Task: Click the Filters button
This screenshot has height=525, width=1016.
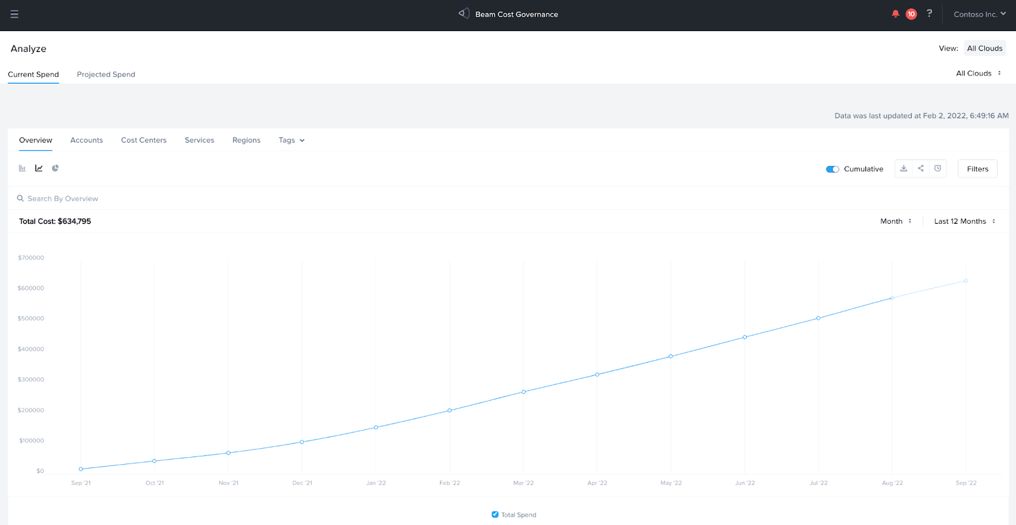Action: coord(977,169)
